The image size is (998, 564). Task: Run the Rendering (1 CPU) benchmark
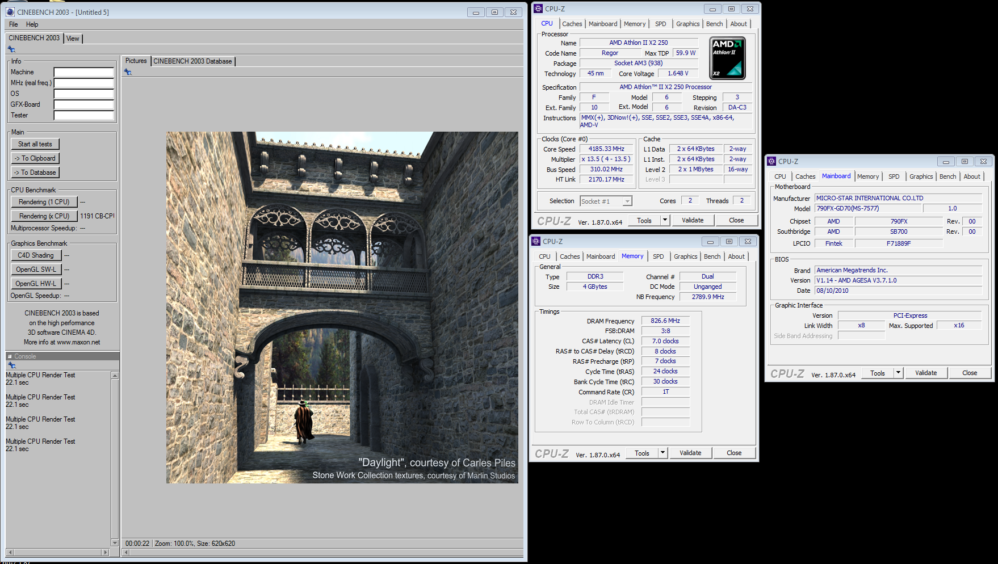pos(44,202)
